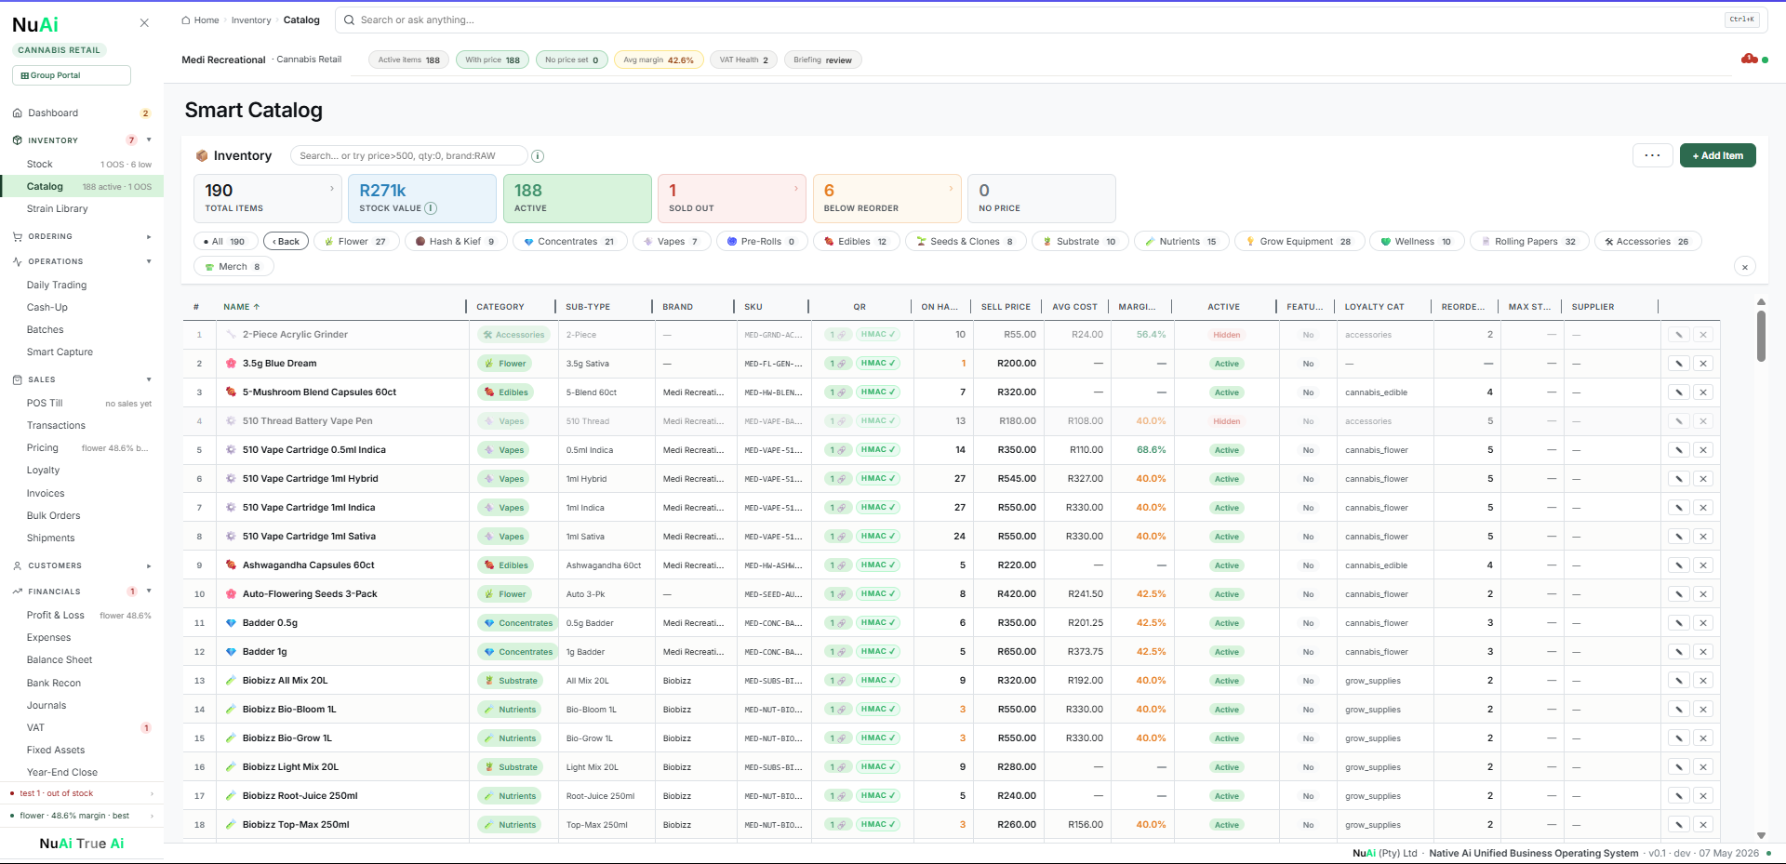Screen dimensions: 1786x864
Task: Toggle the Active status of Ashwagandha Capsules 60ct
Action: click(1226, 565)
